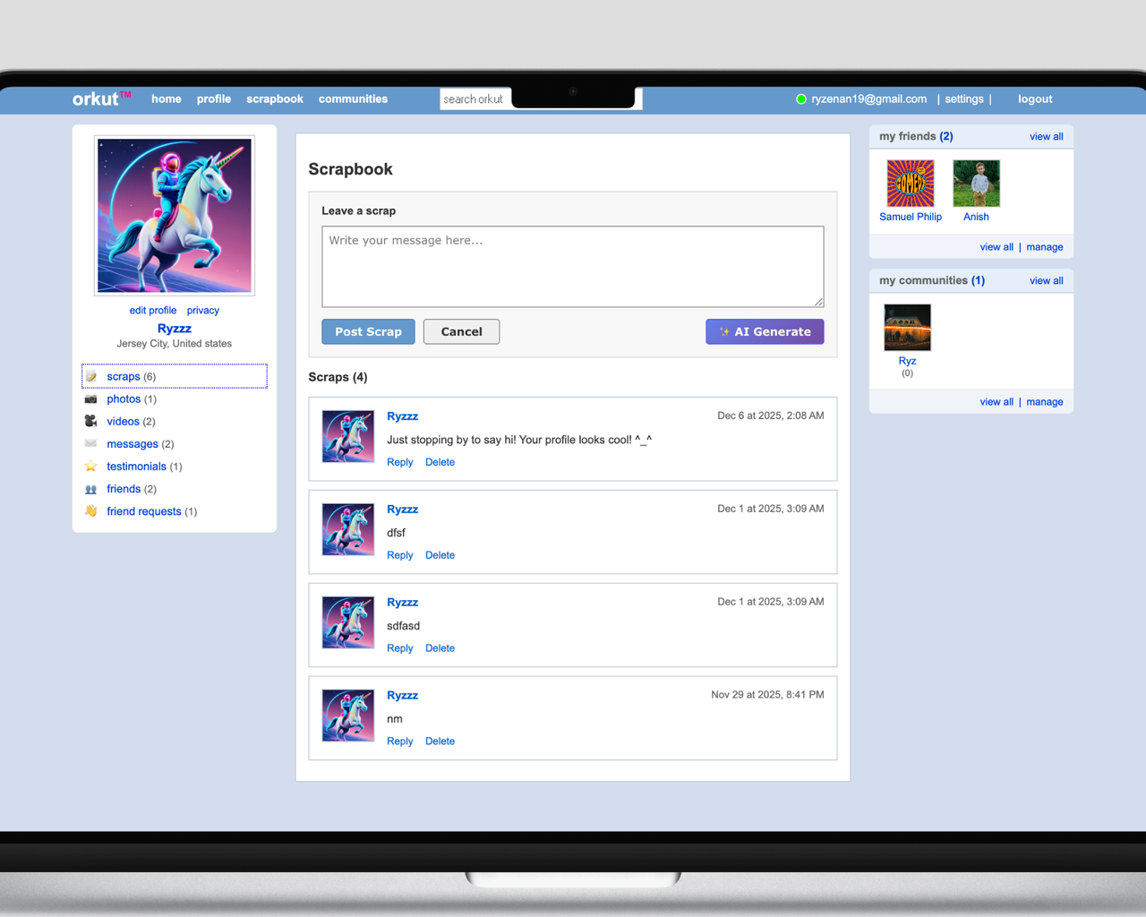
Task: Click the ryzenan19@gmail.com account text
Action: [x=868, y=99]
